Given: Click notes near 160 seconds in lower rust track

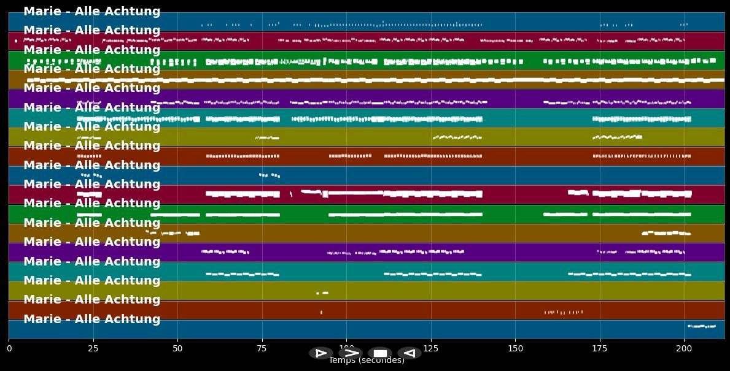Looking at the screenshot, I should click(x=562, y=312).
